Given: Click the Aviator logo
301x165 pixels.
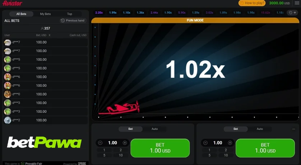Looking at the screenshot, I should tap(12, 3).
